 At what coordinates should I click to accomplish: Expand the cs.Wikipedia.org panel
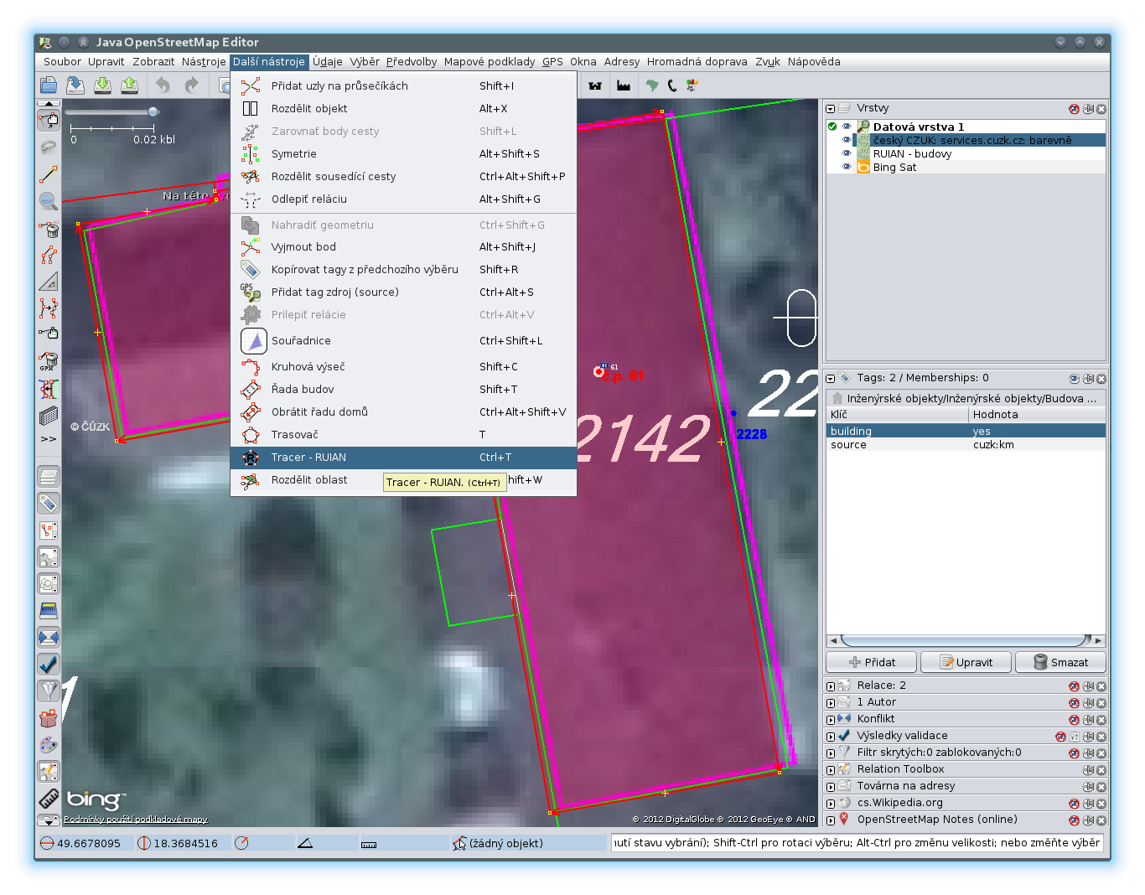830,803
